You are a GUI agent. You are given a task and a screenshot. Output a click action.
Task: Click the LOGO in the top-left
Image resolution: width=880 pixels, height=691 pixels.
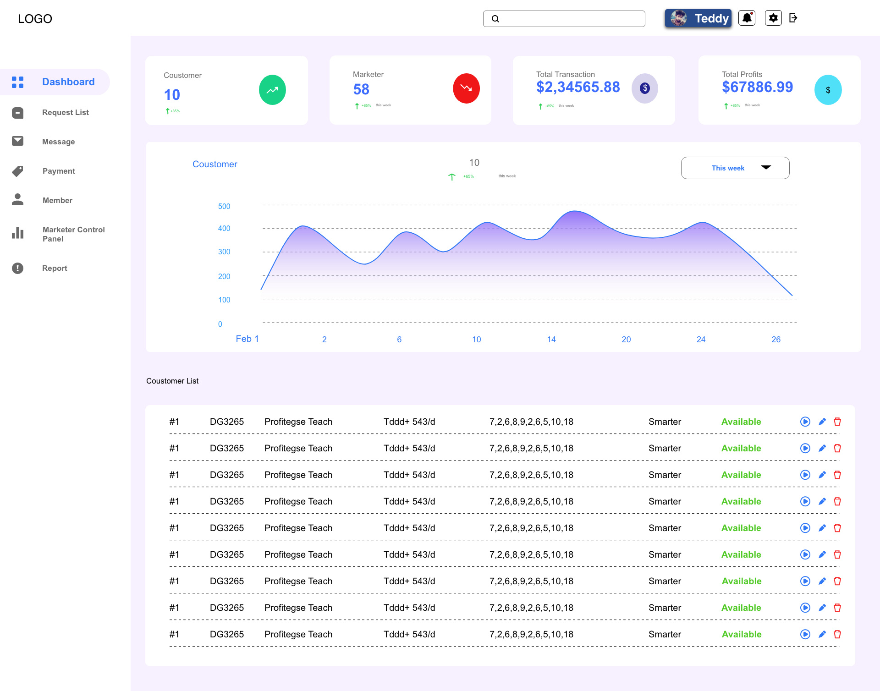tap(35, 19)
